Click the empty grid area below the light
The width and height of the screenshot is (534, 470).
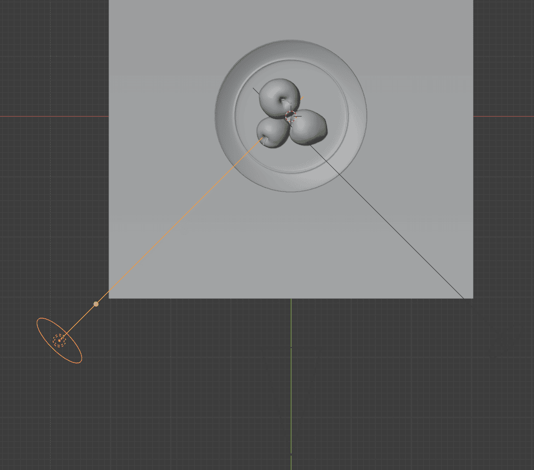click(64, 415)
